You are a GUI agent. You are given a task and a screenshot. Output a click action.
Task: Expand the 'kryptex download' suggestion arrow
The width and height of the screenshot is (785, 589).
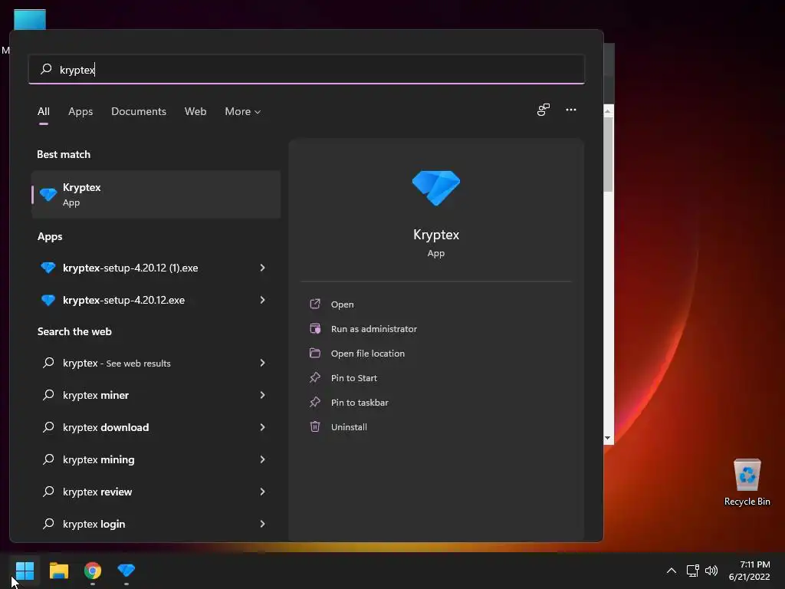coord(262,426)
